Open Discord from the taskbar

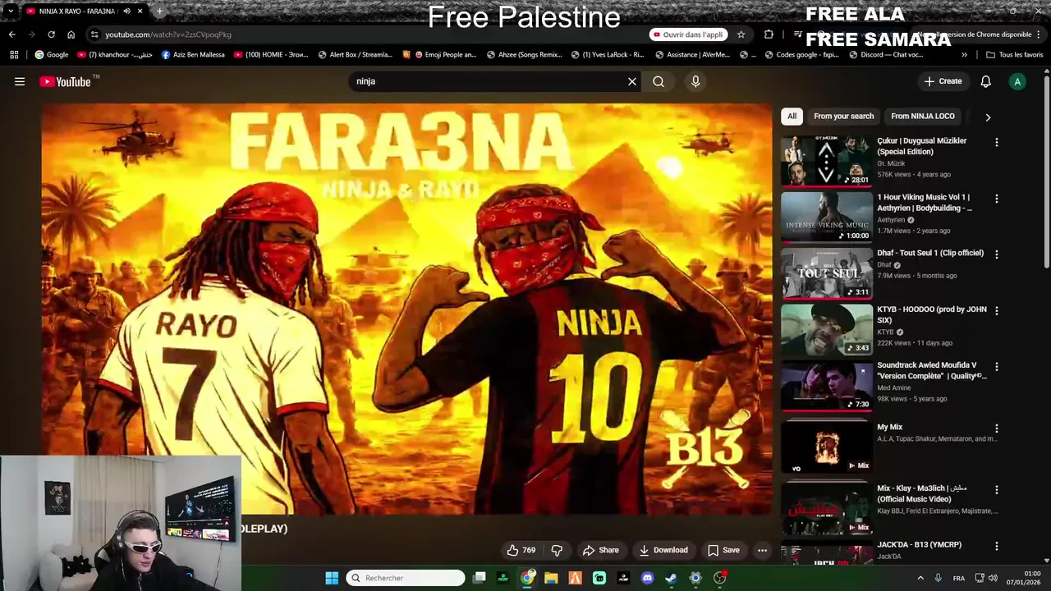[x=647, y=578]
